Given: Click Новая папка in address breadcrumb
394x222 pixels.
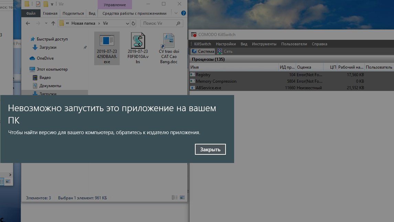Looking at the screenshot, I should [83, 23].
